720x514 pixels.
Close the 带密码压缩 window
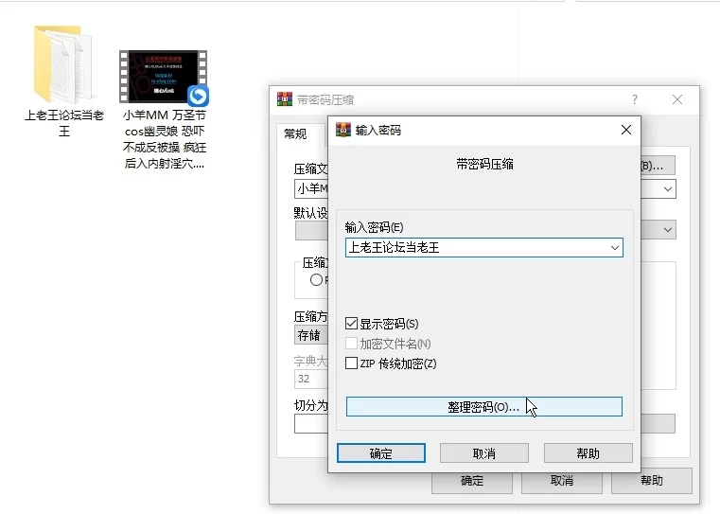click(676, 99)
